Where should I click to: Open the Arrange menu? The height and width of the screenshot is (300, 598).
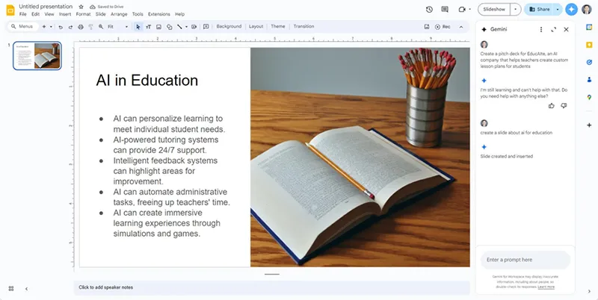[x=118, y=14]
